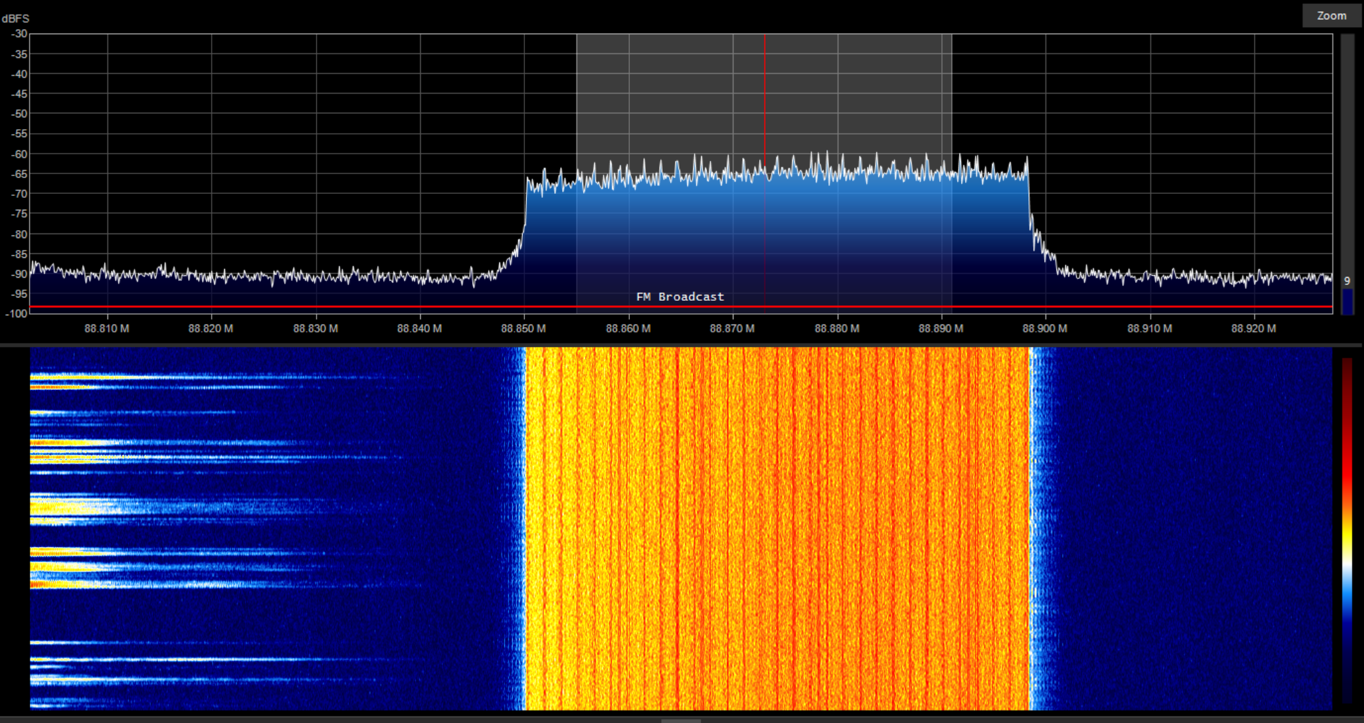
Task: Tune to the 88.920 M frequency label
Action: 1254,329
